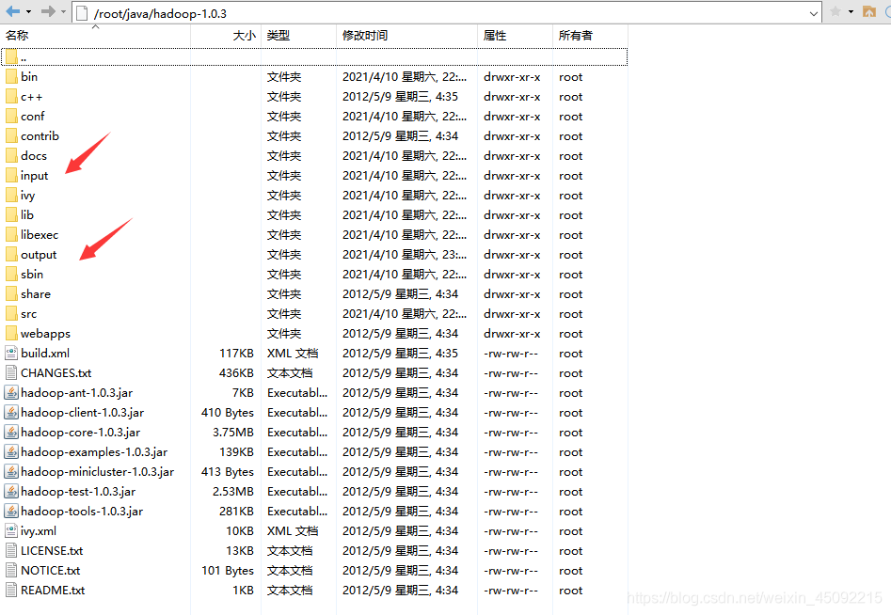The height and width of the screenshot is (615, 891).
Task: Open the back history dropdown arrow
Action: (x=28, y=12)
